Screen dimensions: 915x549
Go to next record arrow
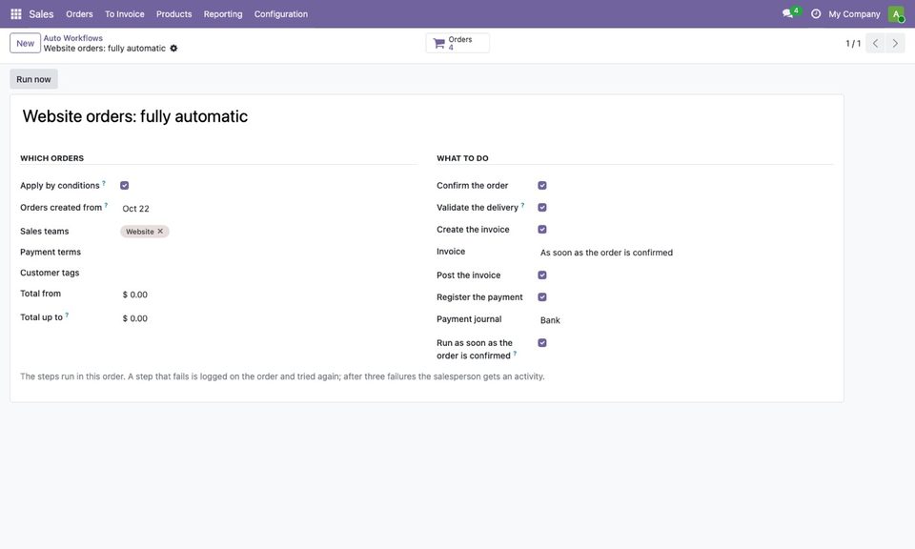click(895, 43)
